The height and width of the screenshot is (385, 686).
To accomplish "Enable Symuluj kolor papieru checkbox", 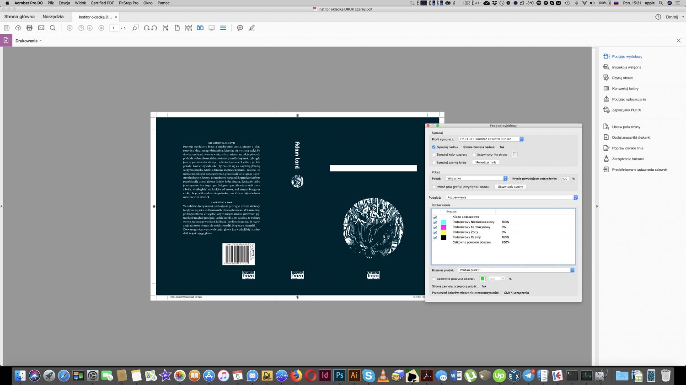I will pyautogui.click(x=434, y=155).
